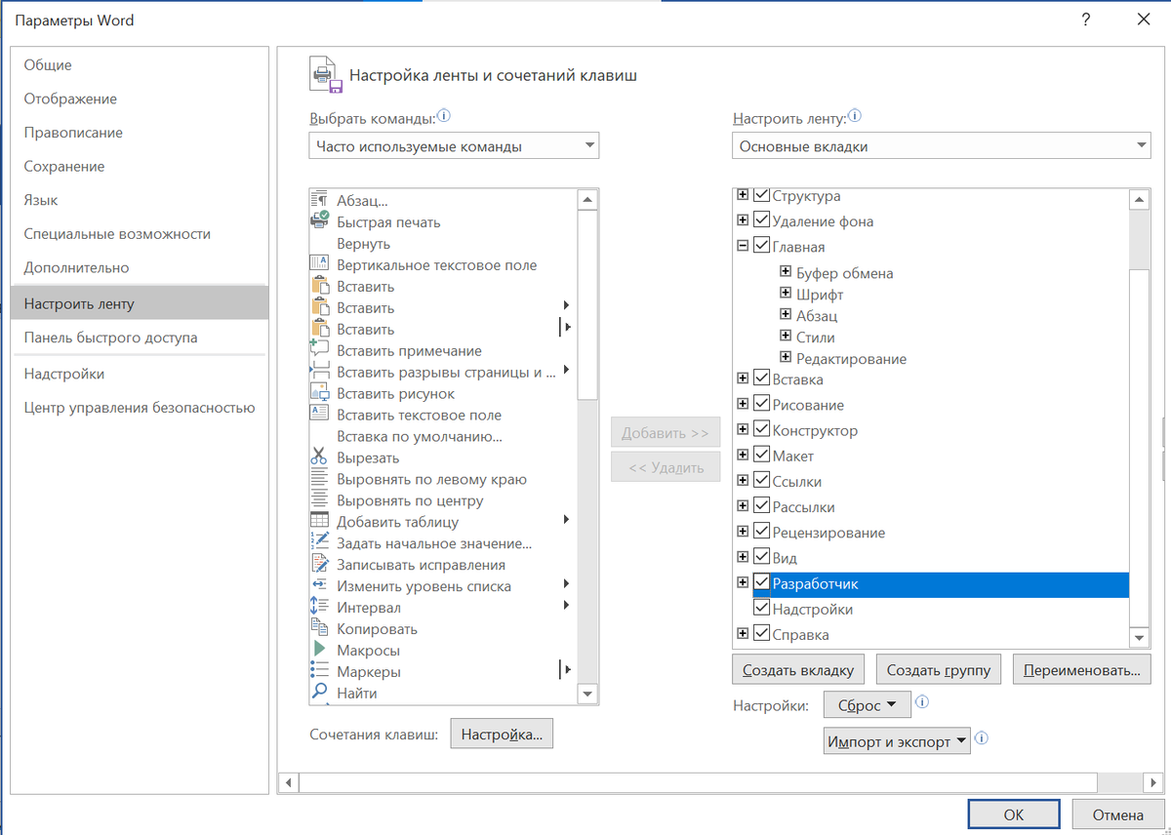
Task: Open the Сохранение settings category
Action: click(140, 166)
